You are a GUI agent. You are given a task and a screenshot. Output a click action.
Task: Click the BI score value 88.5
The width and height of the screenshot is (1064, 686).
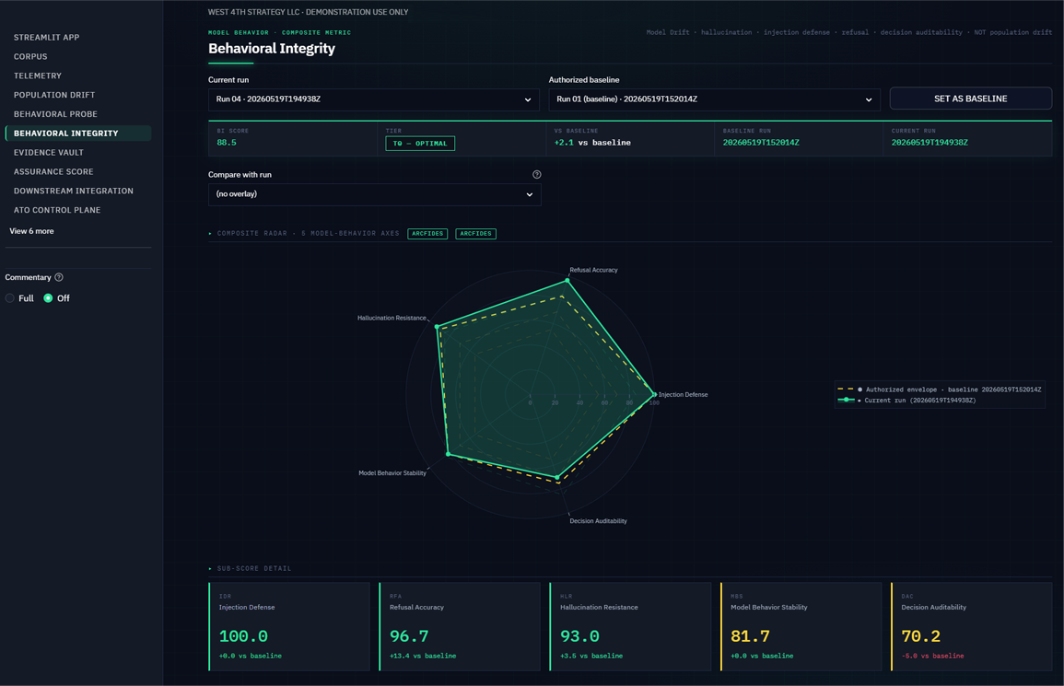pos(227,143)
